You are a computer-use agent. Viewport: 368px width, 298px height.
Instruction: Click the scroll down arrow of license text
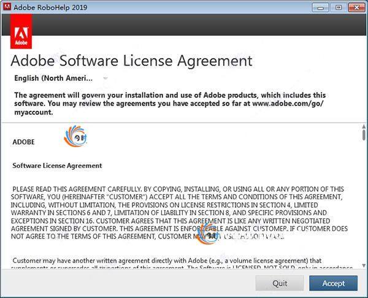pos(364,266)
